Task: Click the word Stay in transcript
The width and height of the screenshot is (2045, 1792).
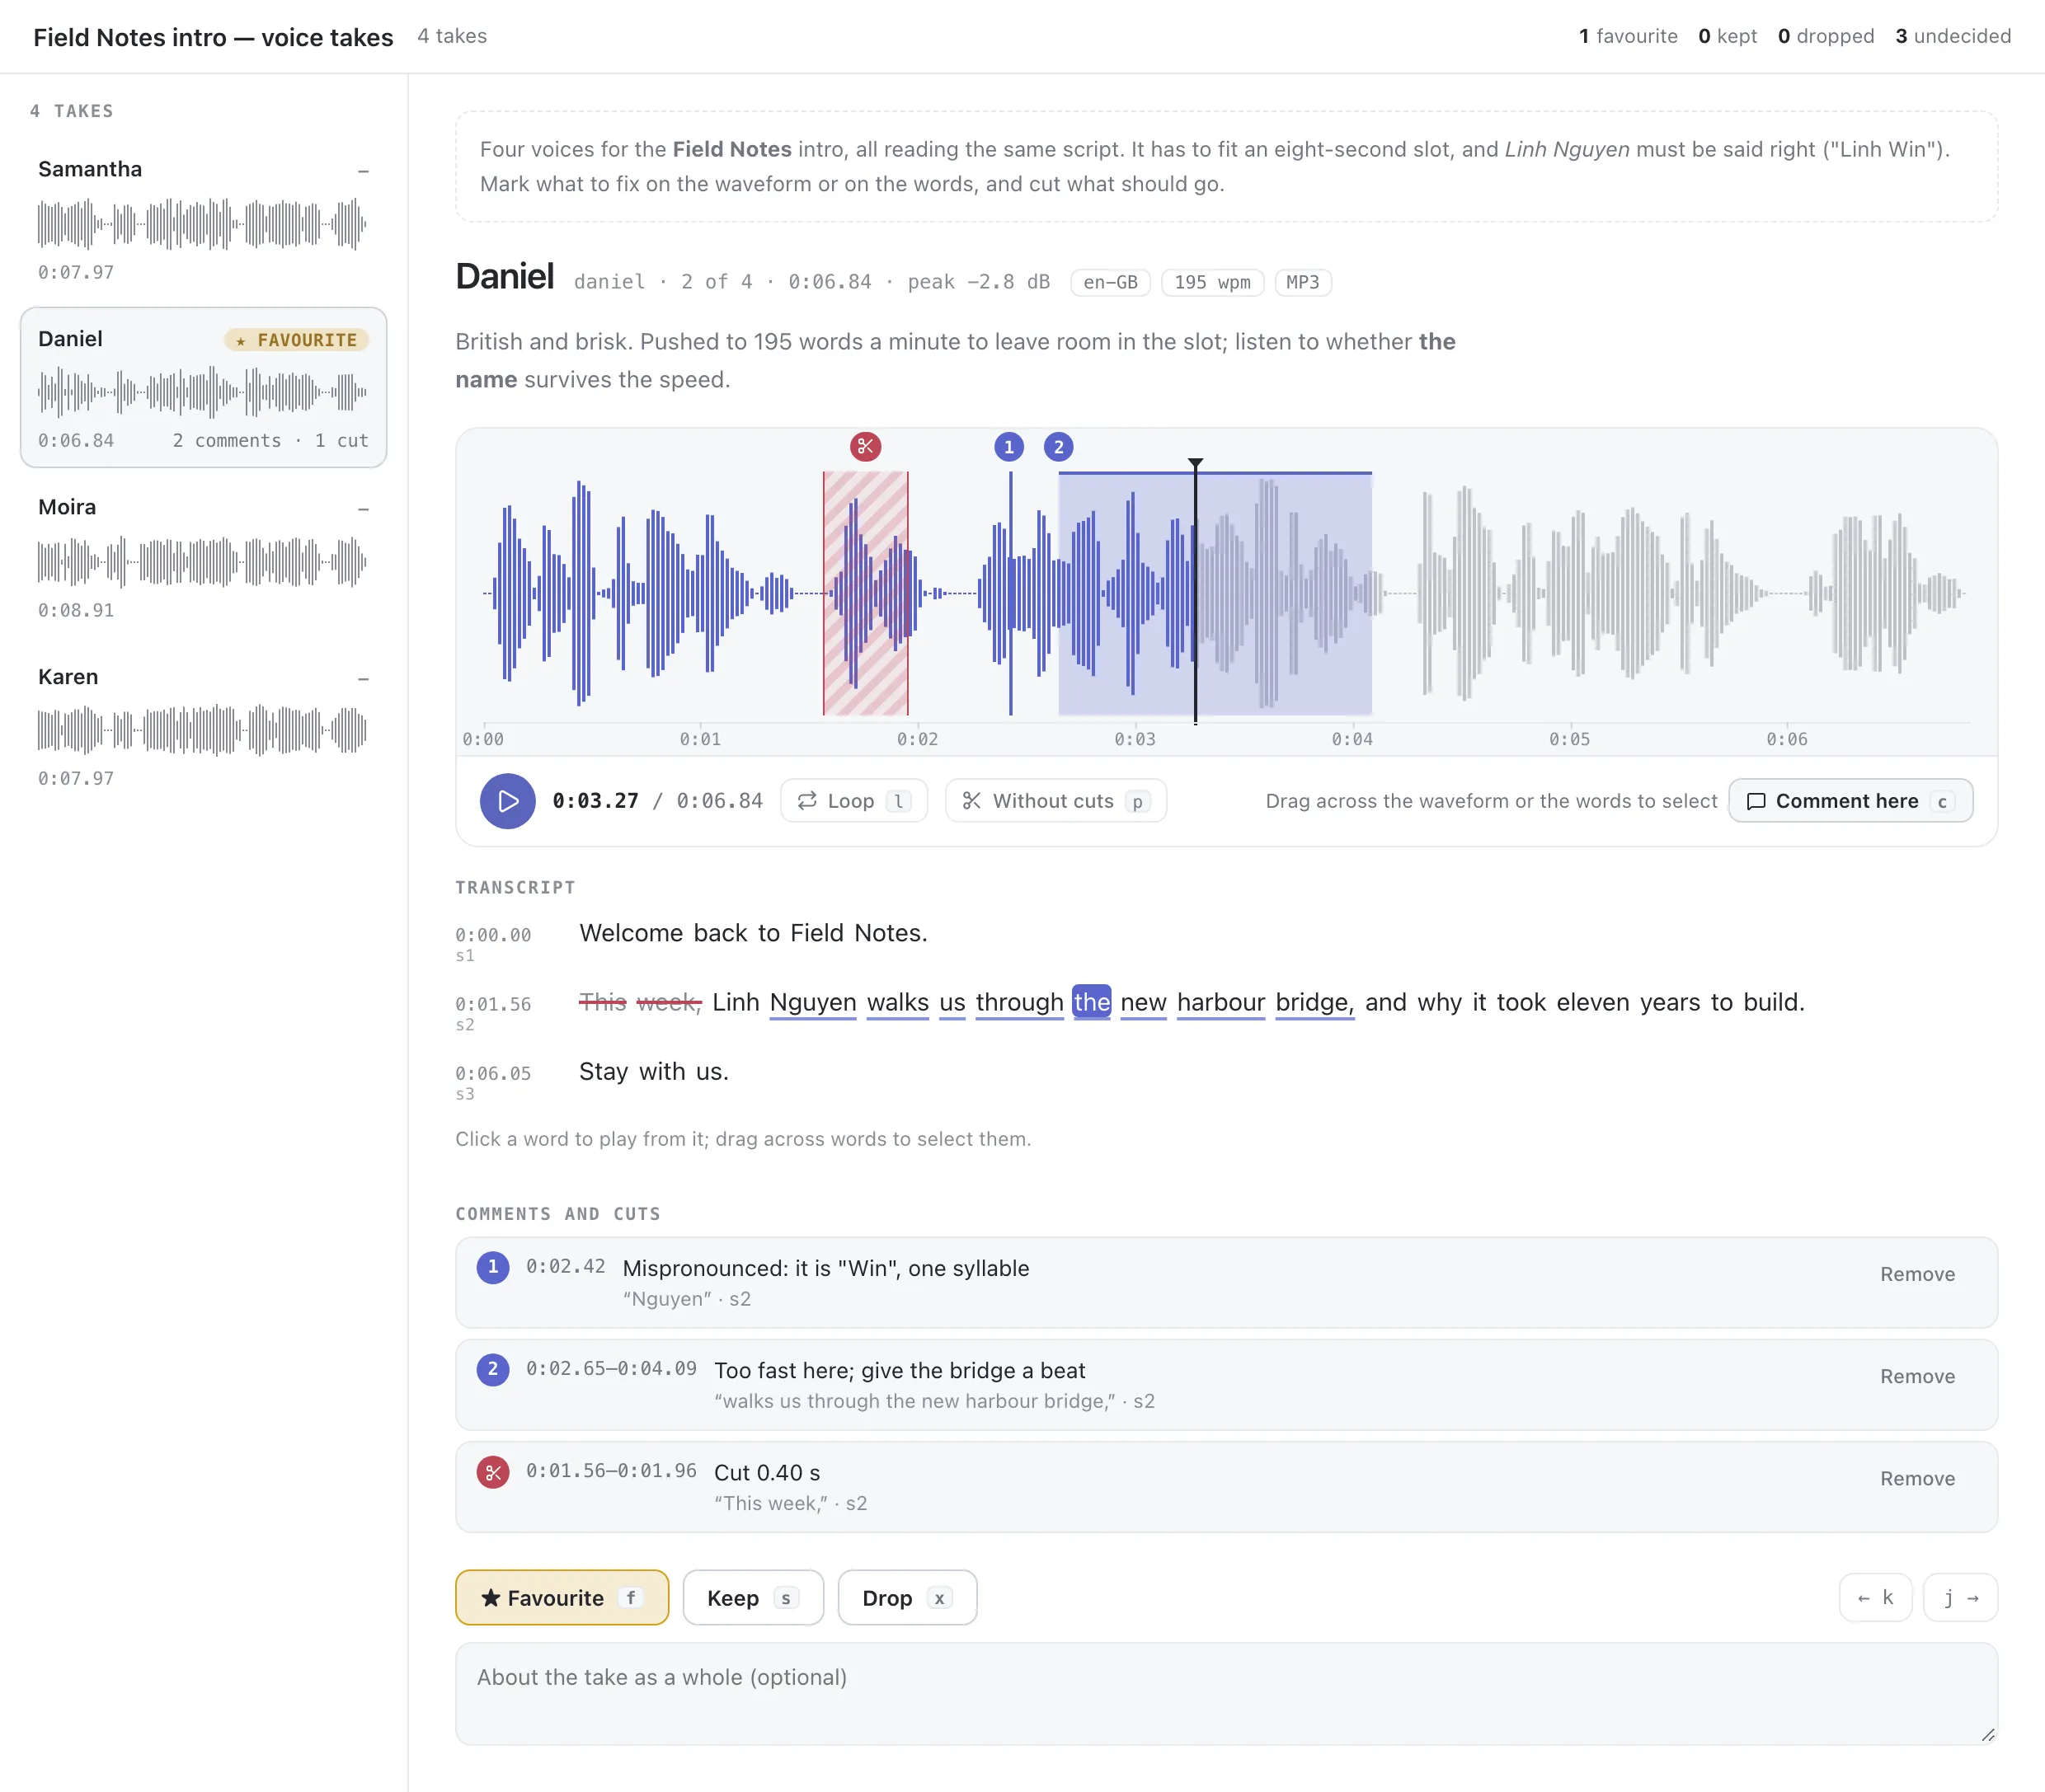Action: pyautogui.click(x=604, y=1071)
